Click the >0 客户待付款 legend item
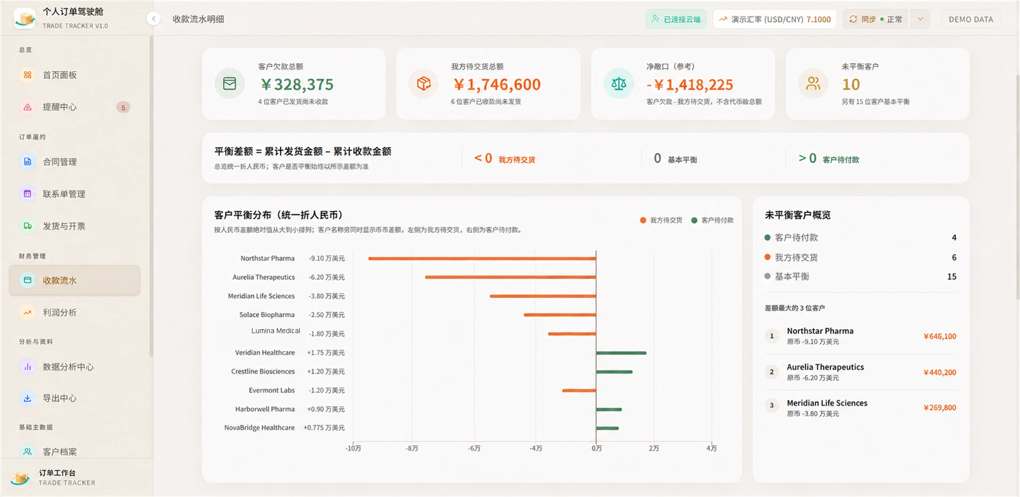Screen dimensions: 1020x497 [x=829, y=159]
